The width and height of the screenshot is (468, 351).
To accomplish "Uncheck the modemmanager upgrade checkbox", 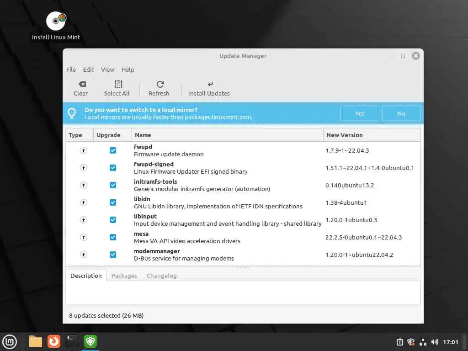I will [x=113, y=255].
